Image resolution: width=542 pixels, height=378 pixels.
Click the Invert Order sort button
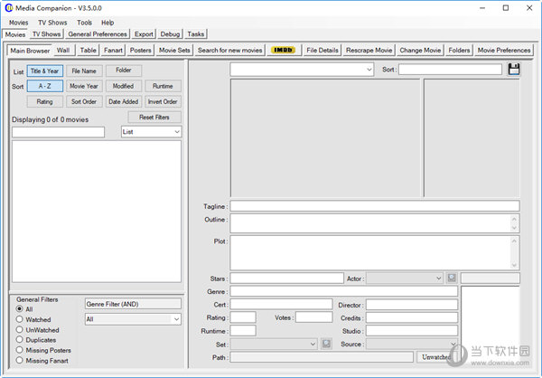tap(163, 102)
